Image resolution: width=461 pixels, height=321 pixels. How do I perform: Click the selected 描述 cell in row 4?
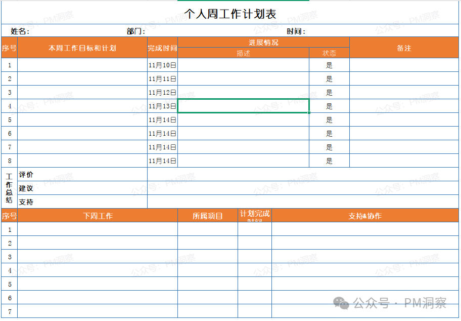click(244, 106)
